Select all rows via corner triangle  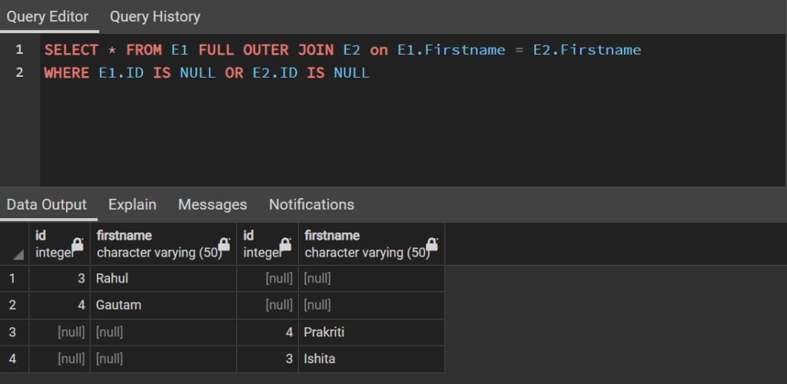click(18, 255)
